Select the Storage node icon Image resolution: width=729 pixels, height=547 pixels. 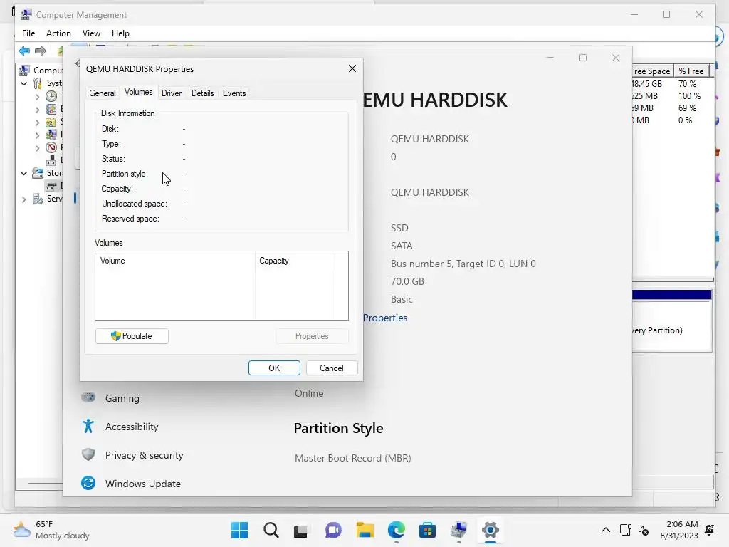pos(38,173)
